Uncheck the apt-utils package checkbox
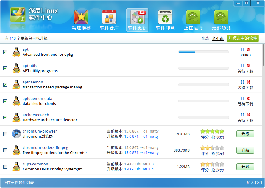This screenshot has width=265, height=188. click(x=5, y=68)
